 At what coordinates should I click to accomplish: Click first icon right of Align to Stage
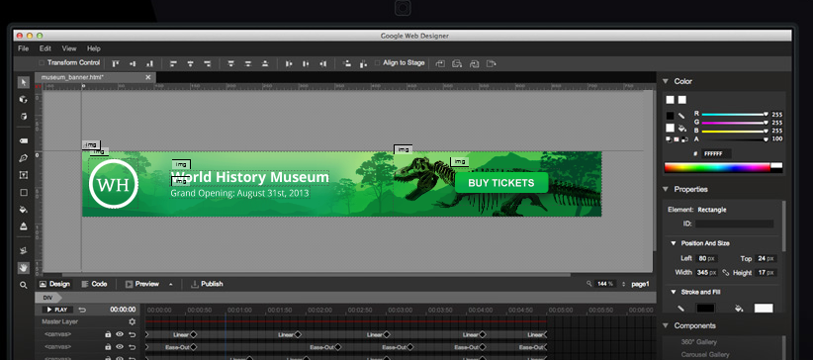click(440, 63)
